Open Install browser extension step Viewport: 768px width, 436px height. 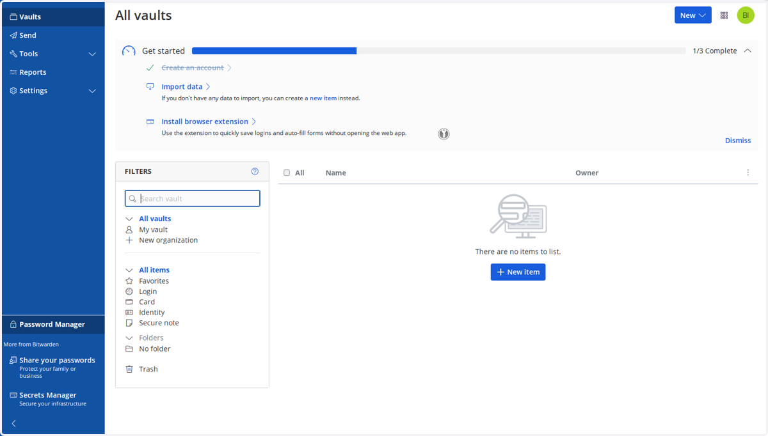(205, 121)
